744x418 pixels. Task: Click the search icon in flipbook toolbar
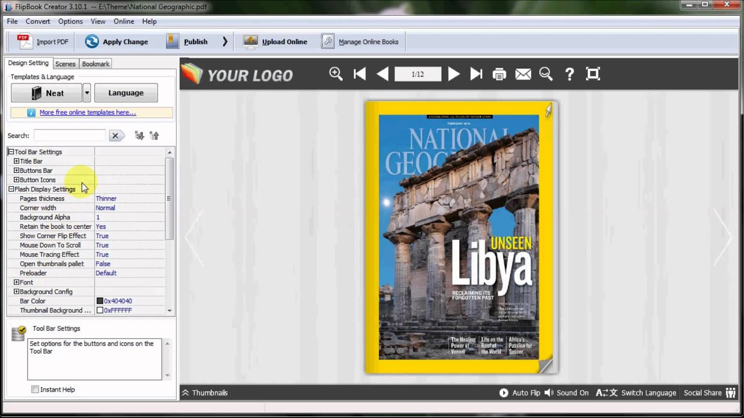[546, 74]
